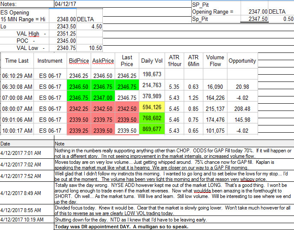Image resolution: width=294 pixels, height=230 pixels.
Task: Select the Lo value 2343.50
Action: point(63,26)
